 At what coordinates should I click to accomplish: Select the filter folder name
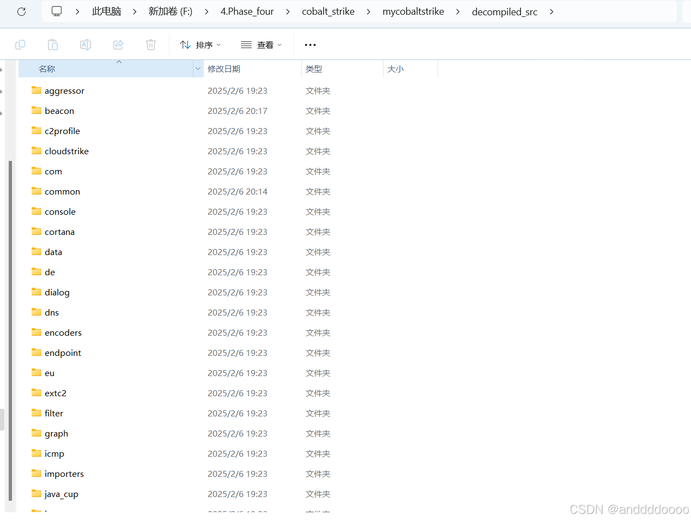(54, 413)
